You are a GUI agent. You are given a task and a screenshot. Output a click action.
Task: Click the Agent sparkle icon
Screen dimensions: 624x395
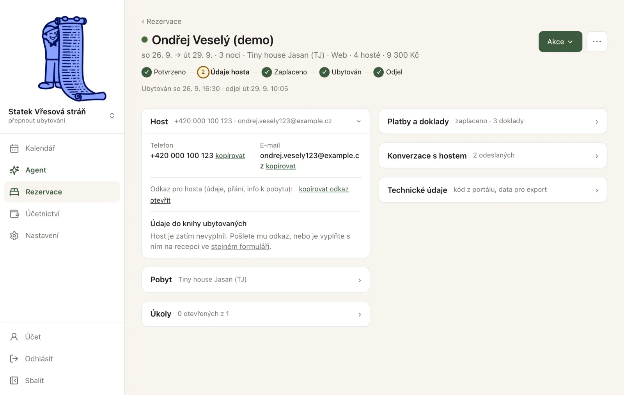coord(14,170)
